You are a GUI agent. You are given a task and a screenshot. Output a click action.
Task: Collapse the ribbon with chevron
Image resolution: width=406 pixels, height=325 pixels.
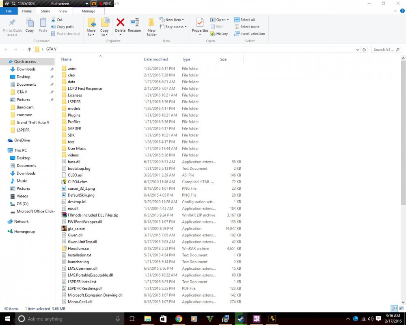tap(395, 11)
